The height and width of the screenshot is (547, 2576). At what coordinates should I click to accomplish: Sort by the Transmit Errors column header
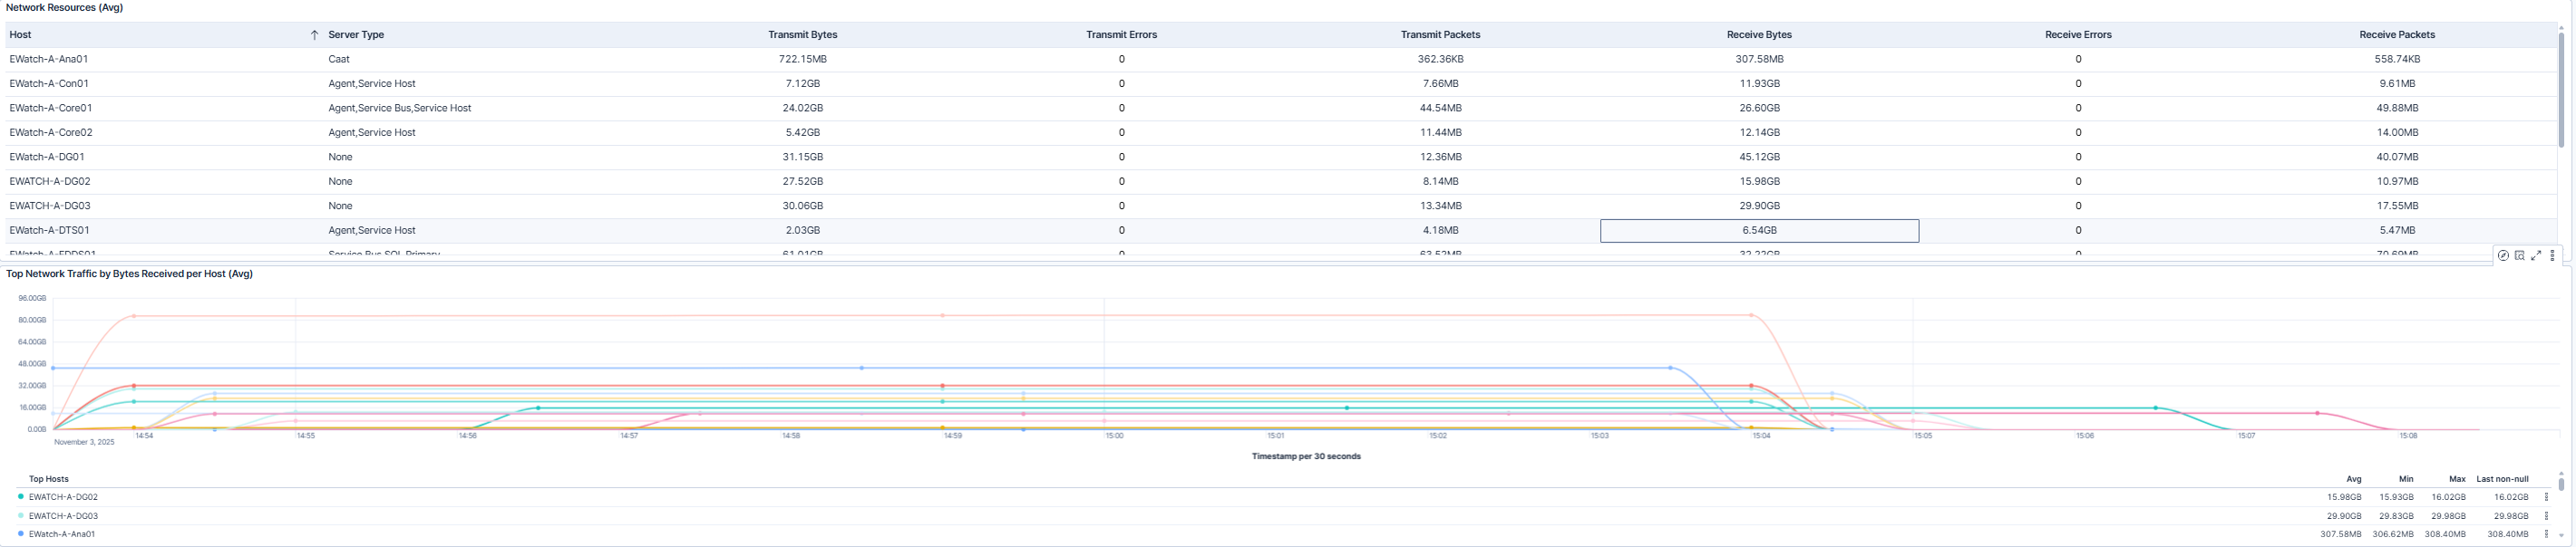click(x=1121, y=35)
